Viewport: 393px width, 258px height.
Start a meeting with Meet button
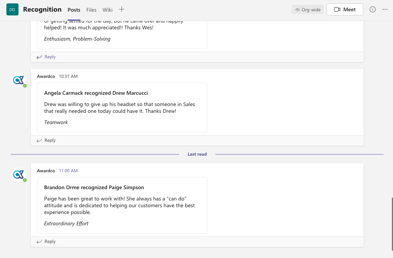(x=345, y=10)
